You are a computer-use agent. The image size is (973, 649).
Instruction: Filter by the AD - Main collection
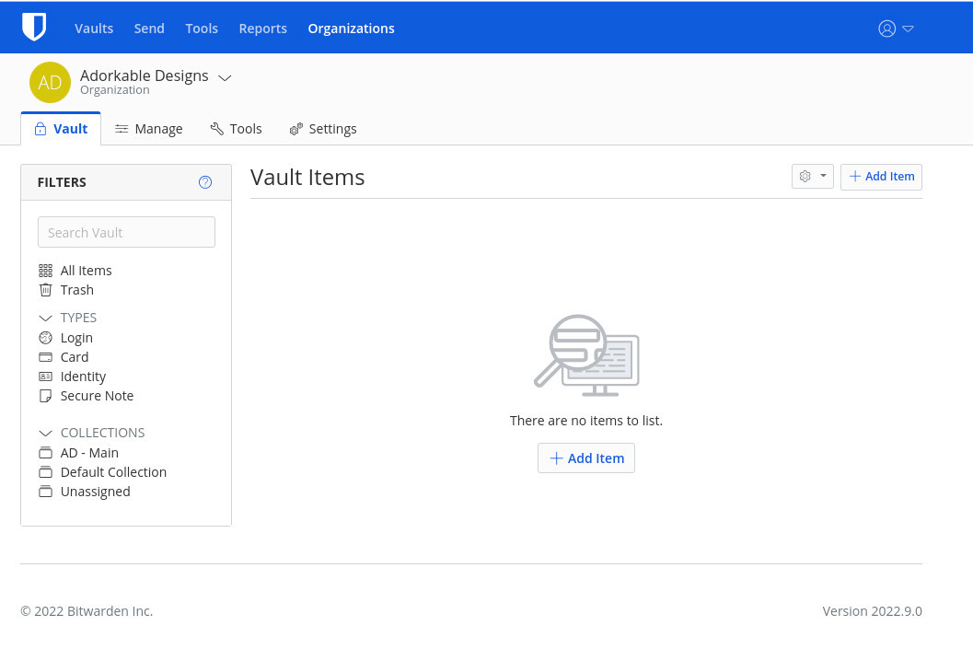89,453
